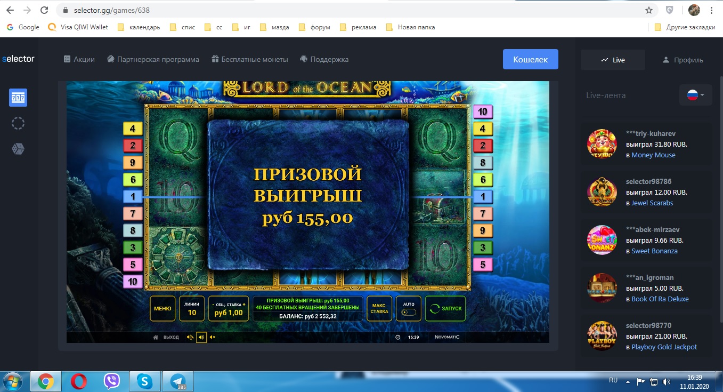The height and width of the screenshot is (392, 723).
Task: Increase total bet with plus sign
Action: [x=244, y=304]
